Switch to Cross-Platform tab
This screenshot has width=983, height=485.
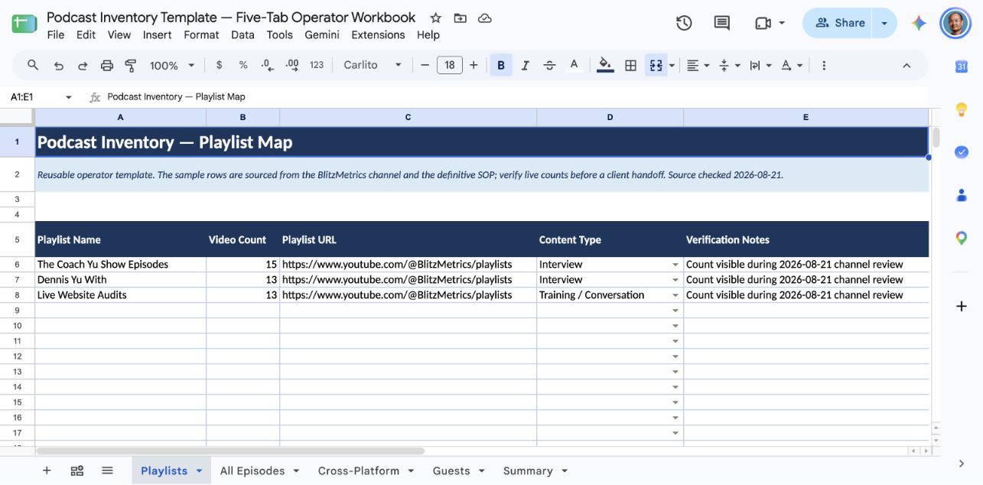[359, 470]
